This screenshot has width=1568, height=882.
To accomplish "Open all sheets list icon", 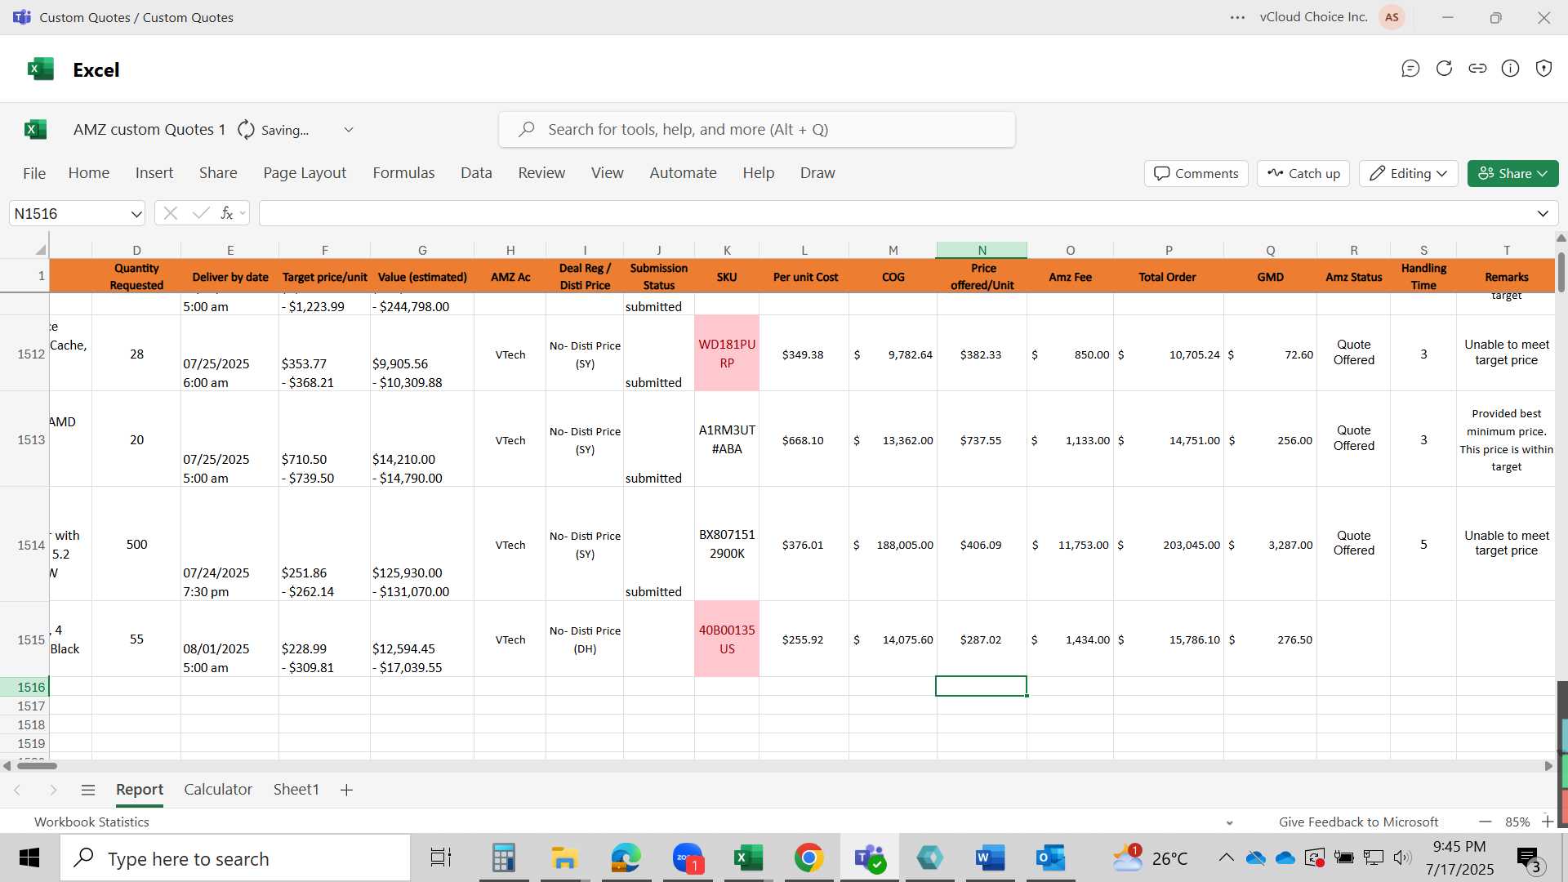I will 88,790.
